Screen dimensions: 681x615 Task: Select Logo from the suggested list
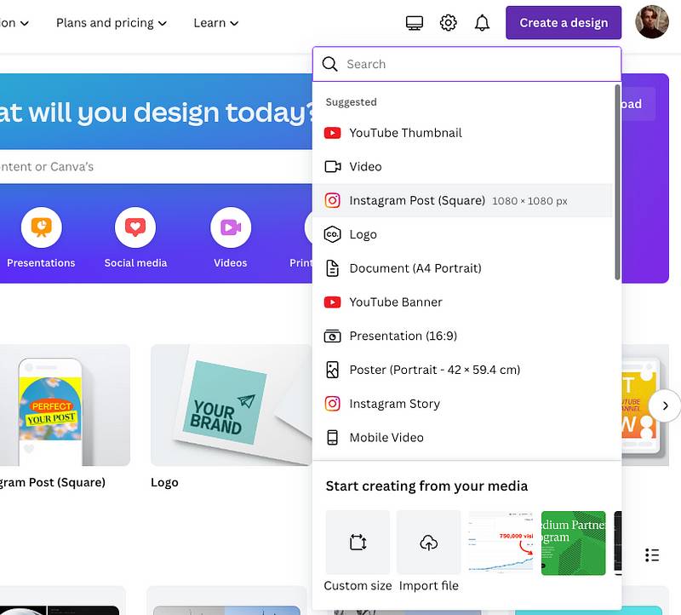click(462, 234)
